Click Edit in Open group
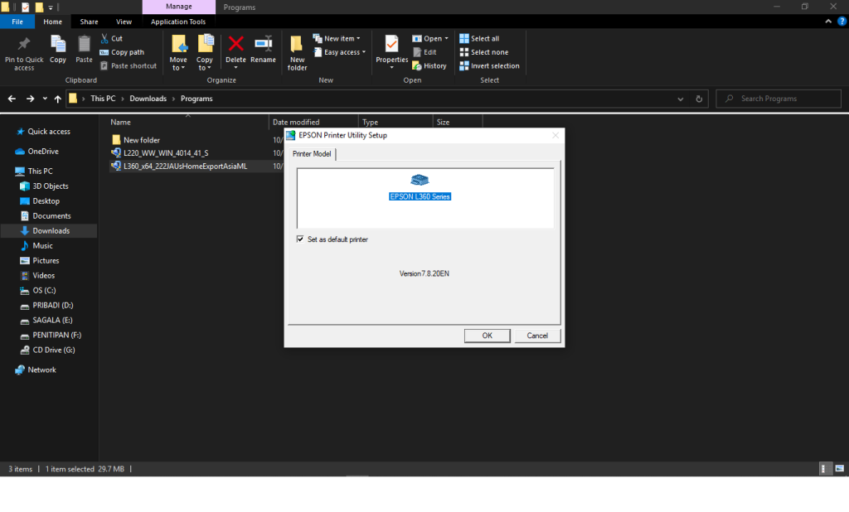Screen dimensions: 849x512 [424, 52]
